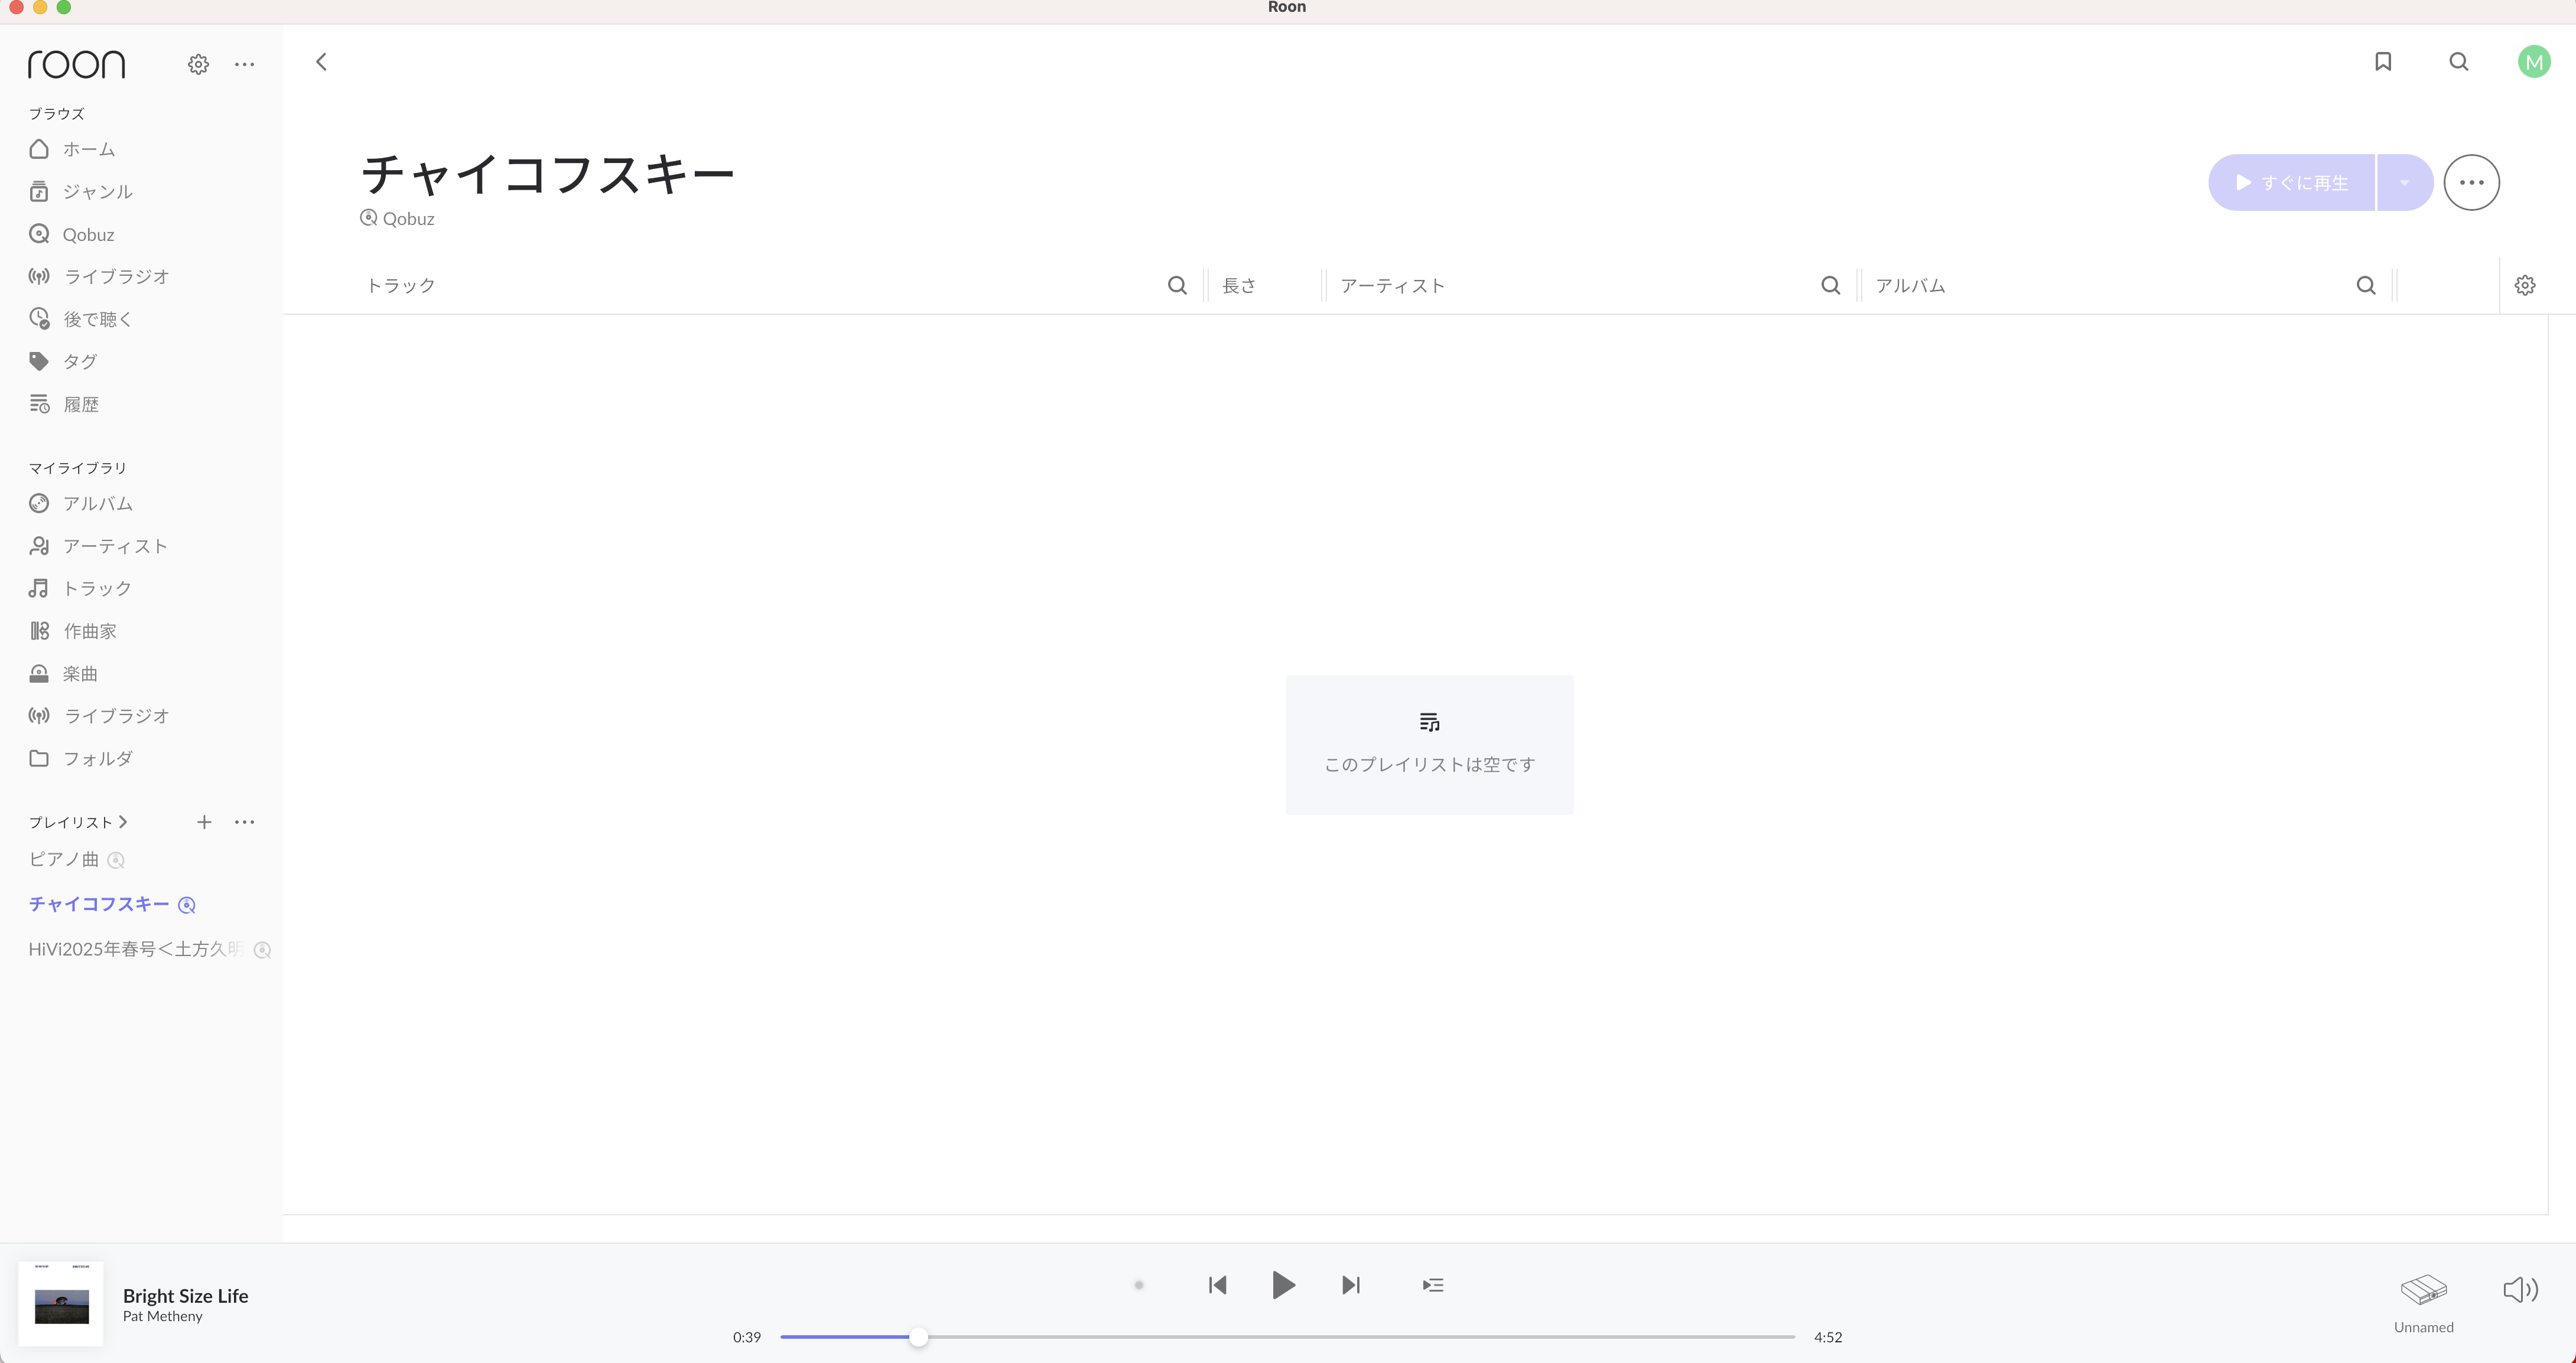This screenshot has width=2576, height=1363.
Task: Select the Unnamed audio zone icon
Action: coord(2423,1290)
